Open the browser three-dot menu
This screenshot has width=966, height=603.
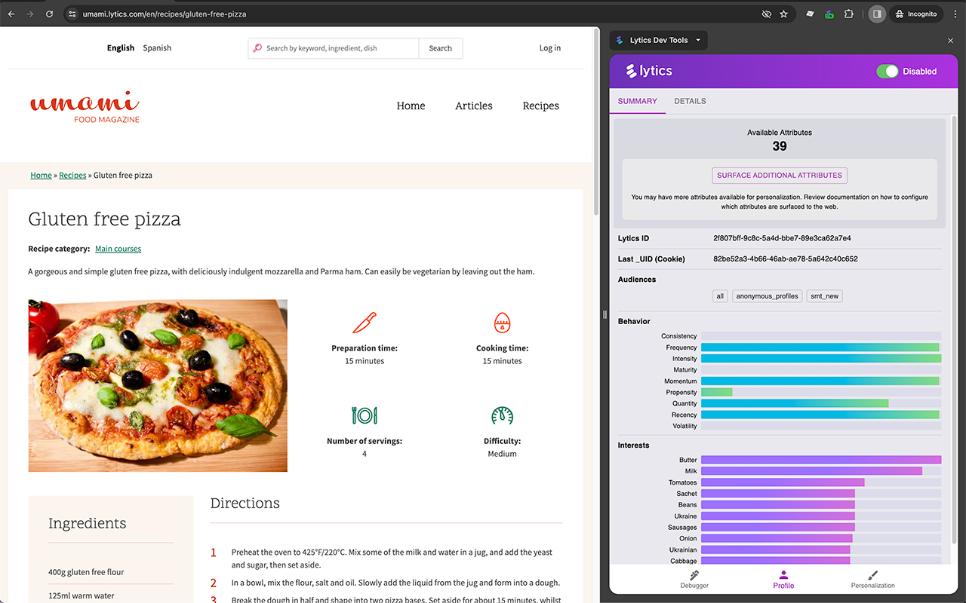tap(955, 14)
